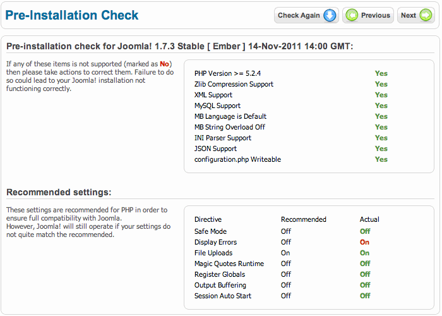Screen dimensions: 442x316
Task: Click the red "No" word in the instructions
Action: 164,64
